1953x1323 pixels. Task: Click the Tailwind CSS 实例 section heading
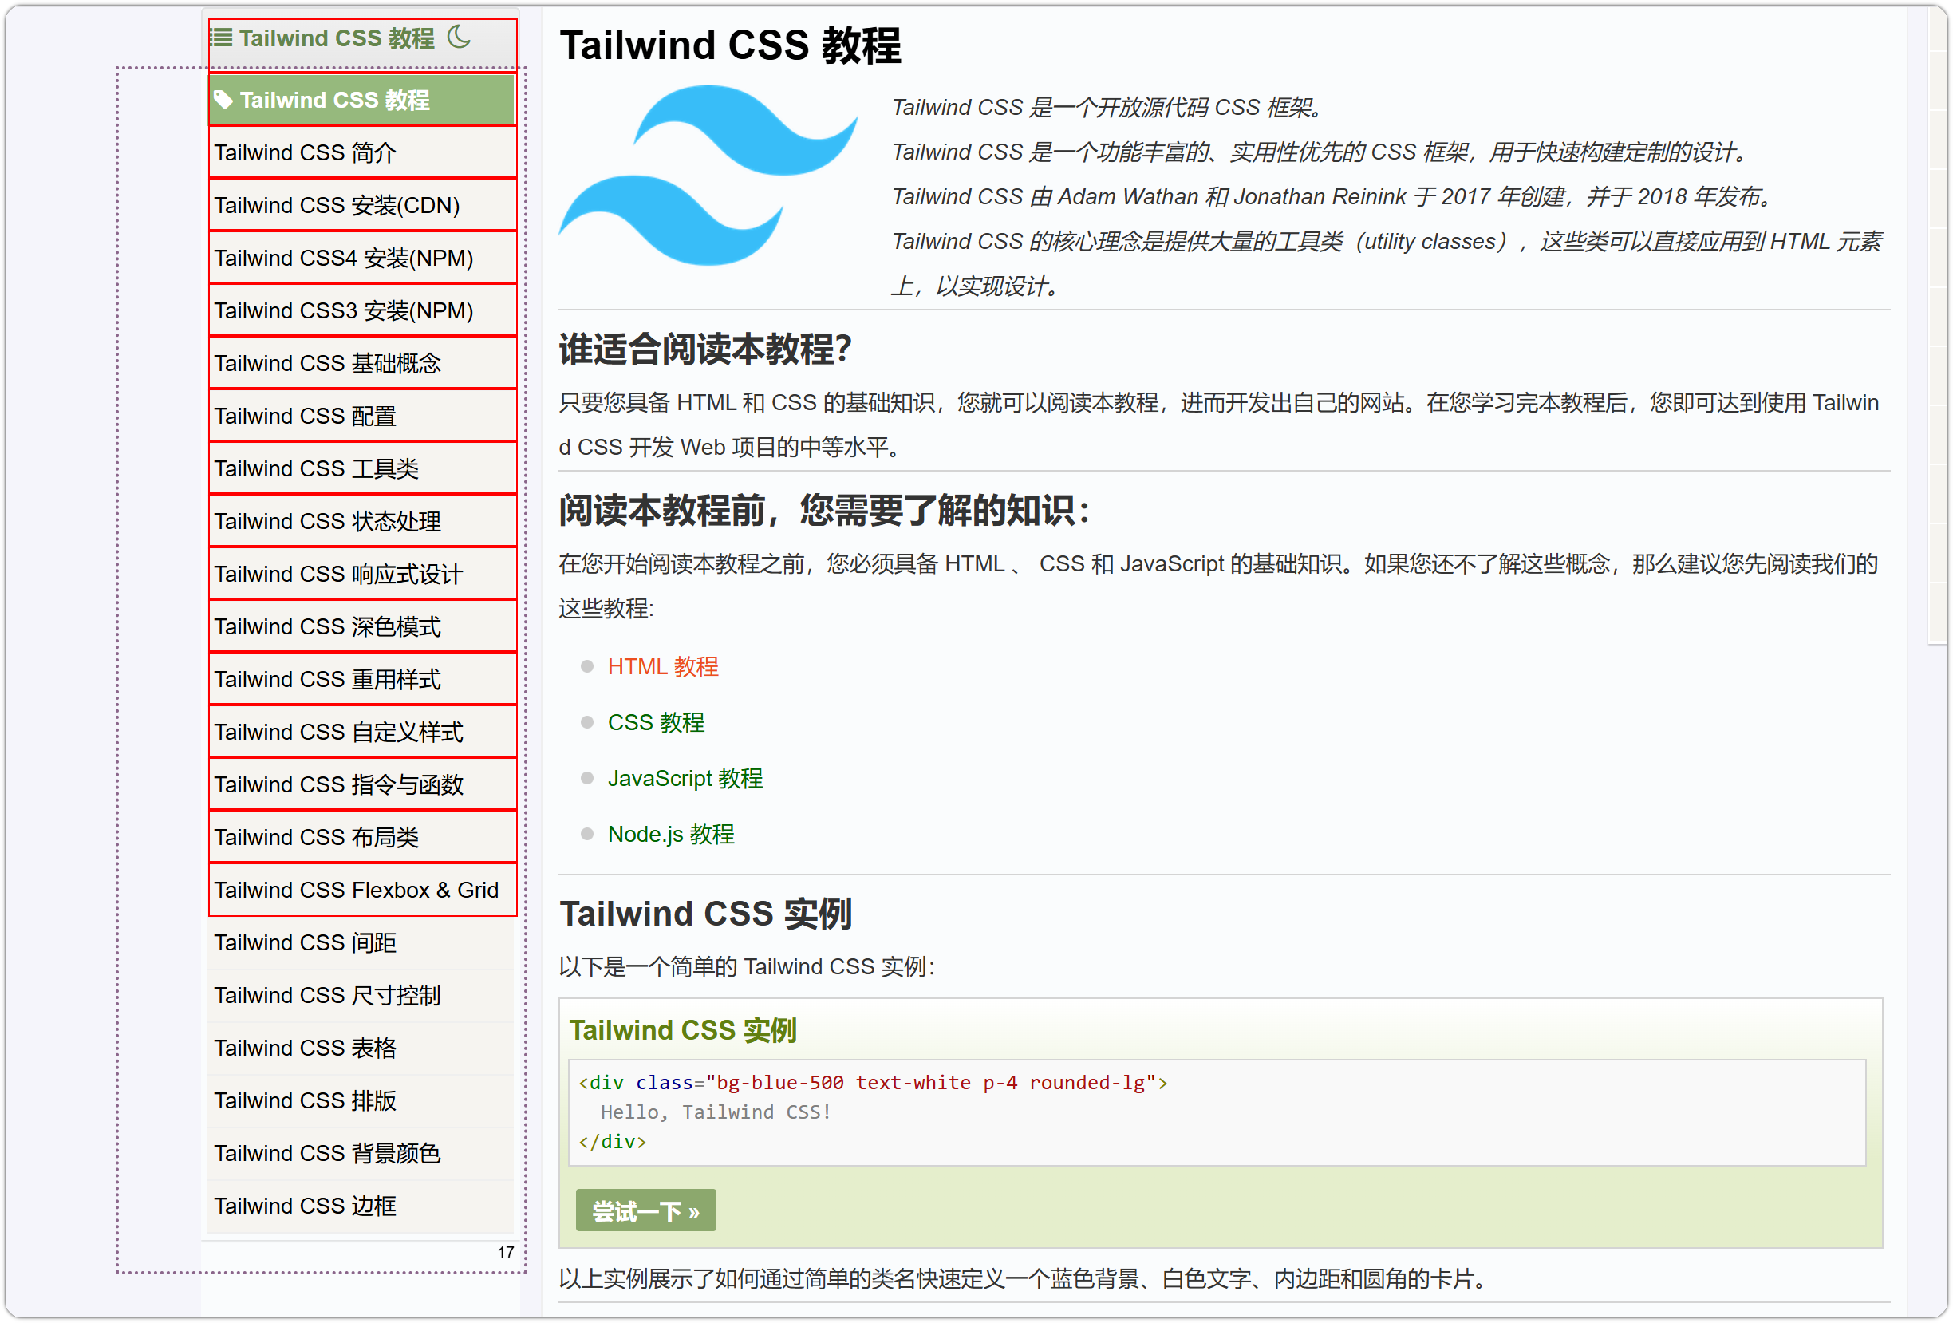click(706, 914)
